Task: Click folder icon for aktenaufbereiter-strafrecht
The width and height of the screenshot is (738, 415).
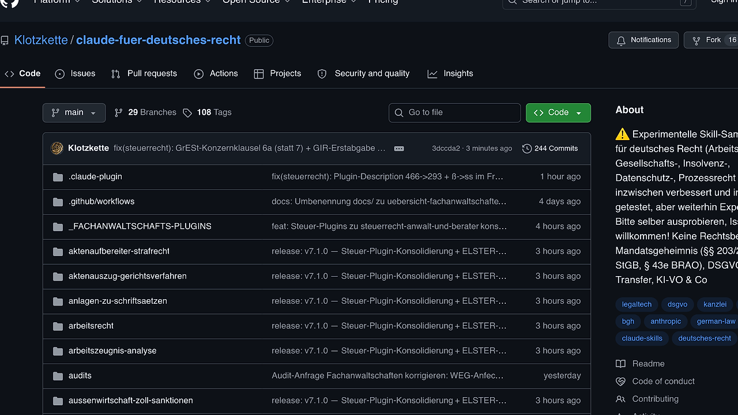Action: [58, 251]
